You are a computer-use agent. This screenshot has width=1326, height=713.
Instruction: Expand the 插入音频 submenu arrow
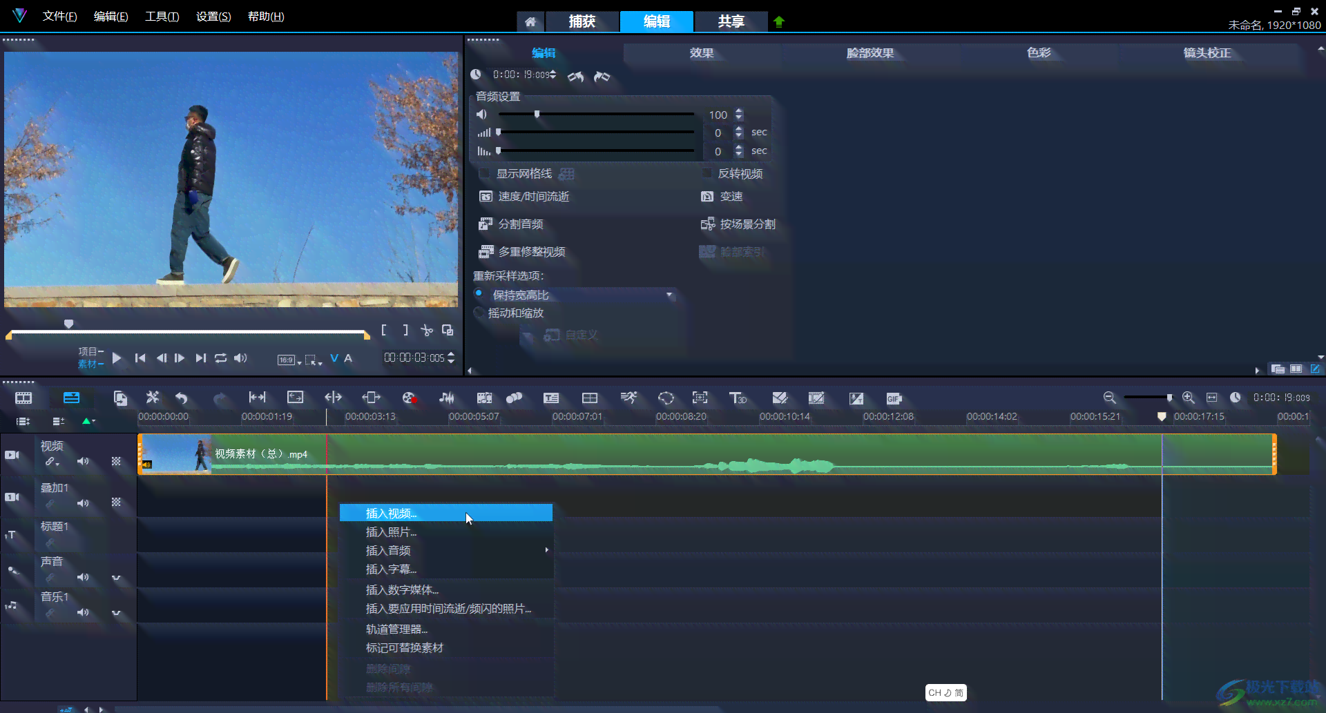[x=546, y=550]
